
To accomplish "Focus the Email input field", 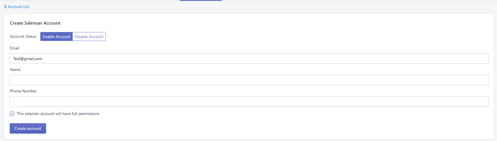I will click(249, 59).
